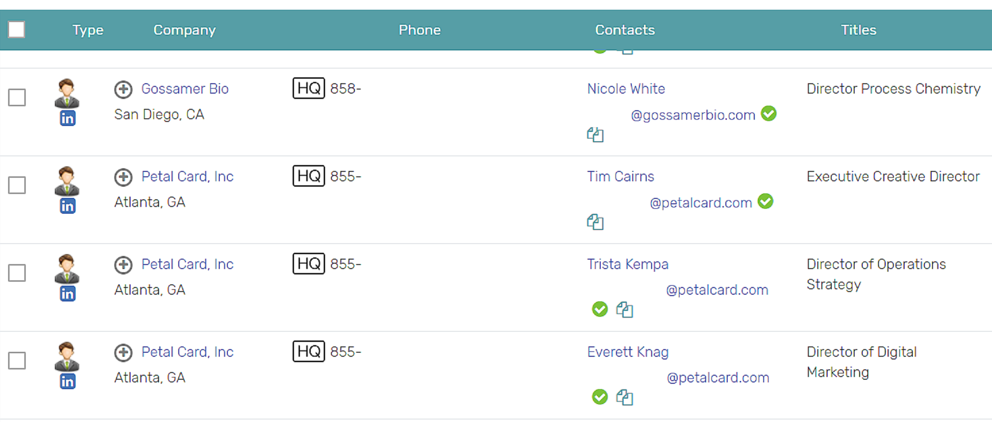
Task: Select the Trista Kempa row checkbox
Action: click(17, 273)
